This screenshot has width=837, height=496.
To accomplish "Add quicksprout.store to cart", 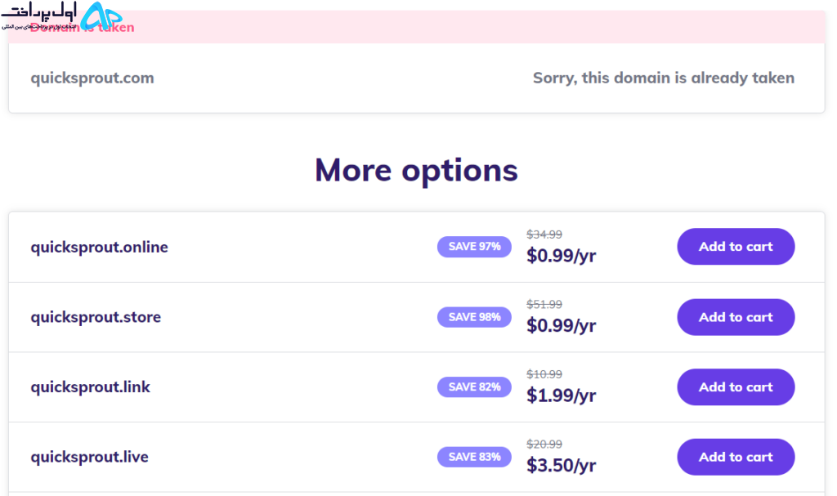I will click(x=736, y=317).
